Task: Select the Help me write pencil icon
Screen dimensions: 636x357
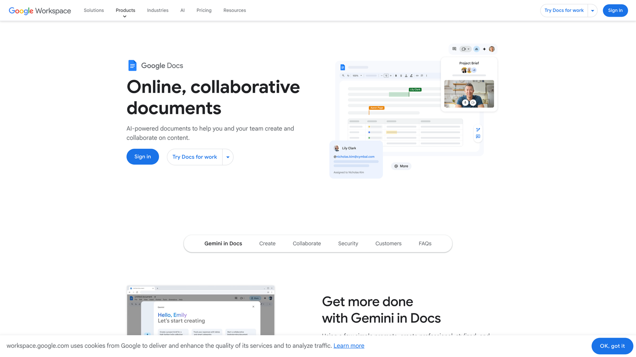Action: point(478,129)
